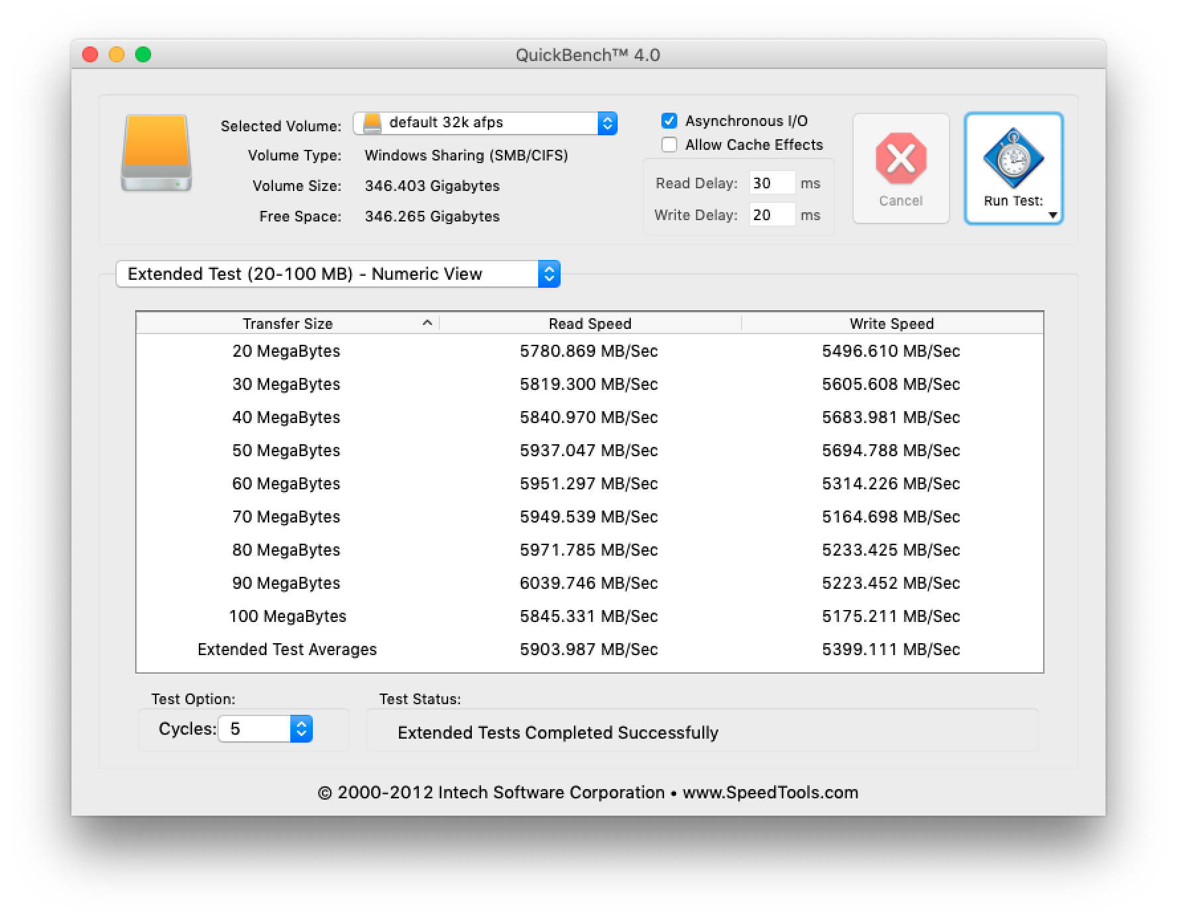Screen dimensions: 1177x919
Task: Click the Read Delay input field
Action: [772, 183]
